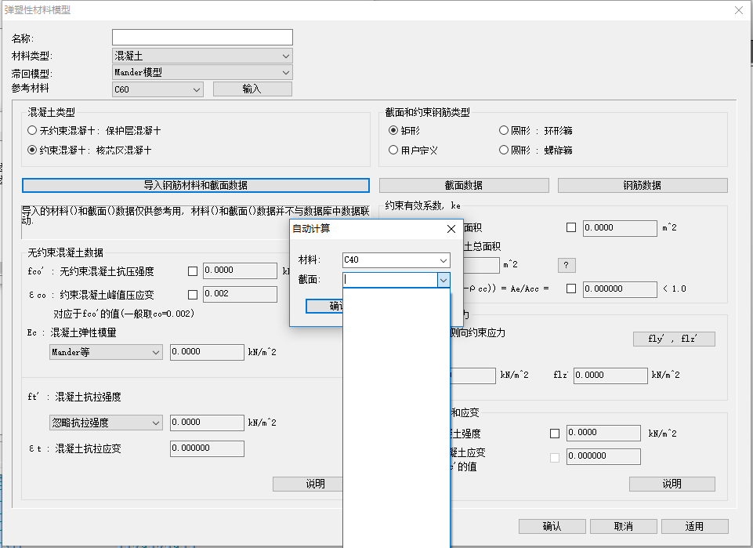
Task: Click the 土应变 0.000000 field
Action: coord(603,456)
